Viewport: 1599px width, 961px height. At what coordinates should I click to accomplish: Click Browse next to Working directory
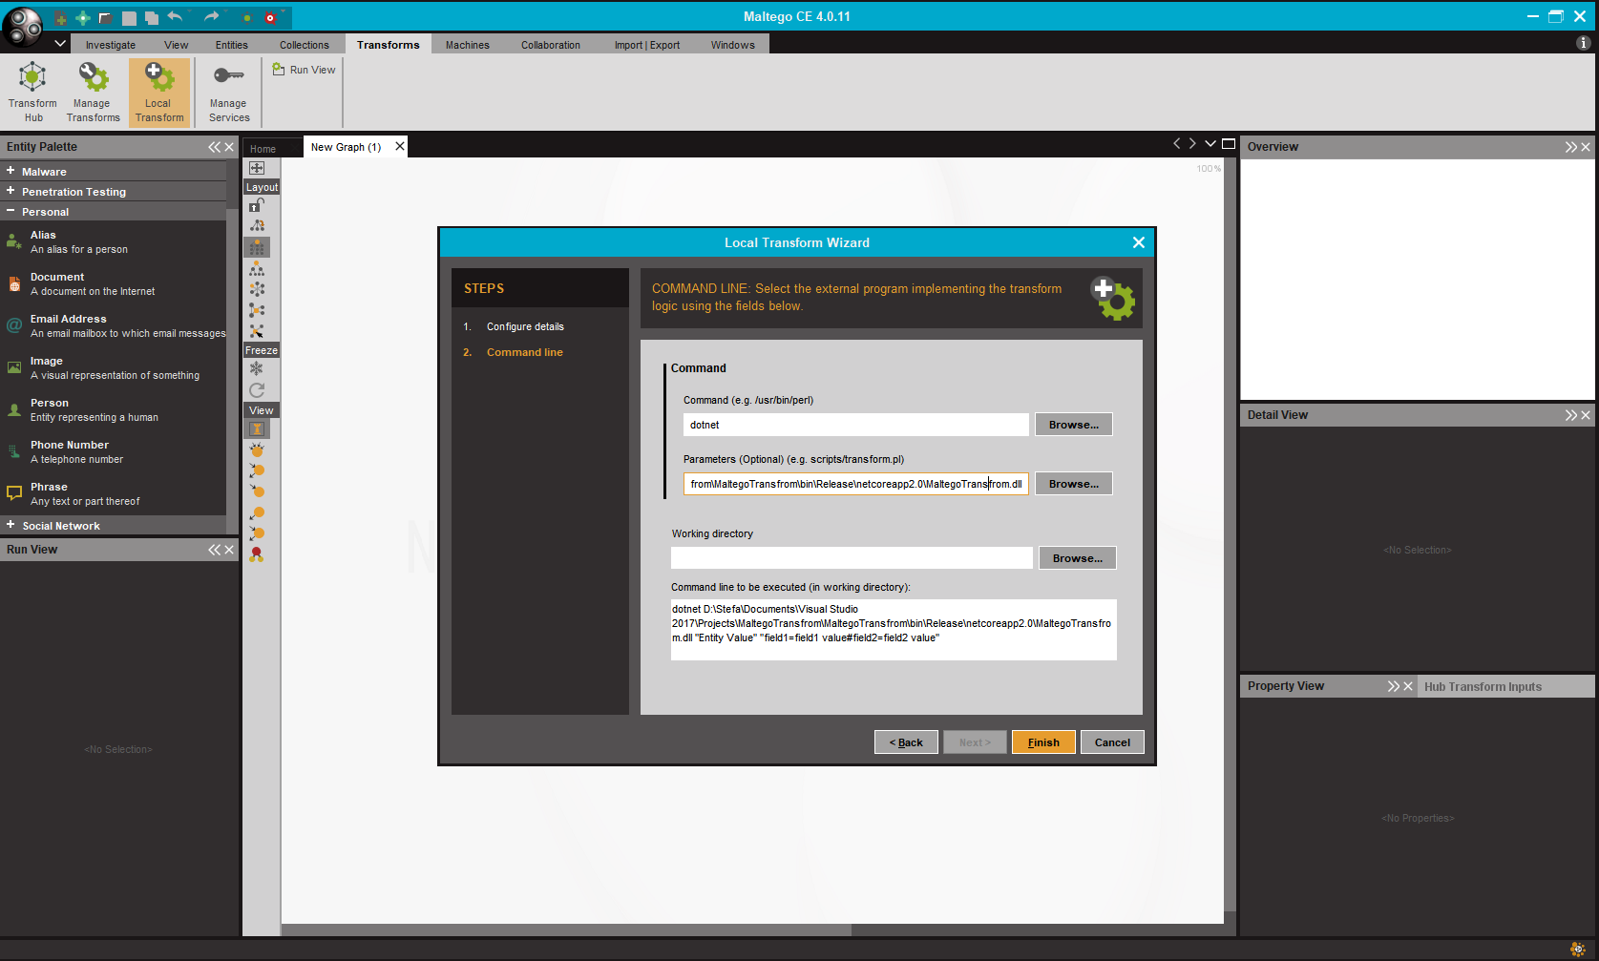(x=1077, y=558)
